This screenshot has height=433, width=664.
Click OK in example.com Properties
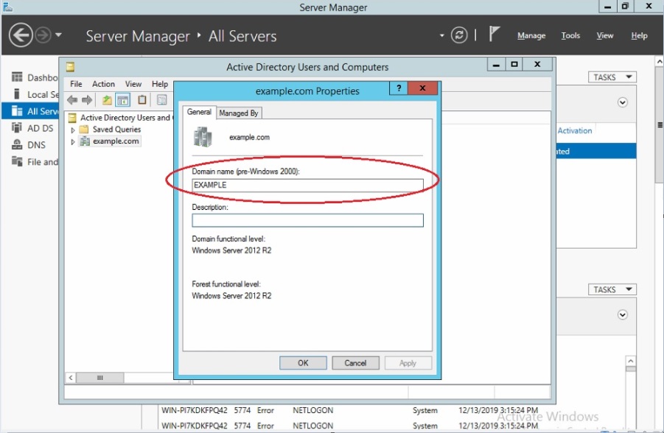point(303,363)
